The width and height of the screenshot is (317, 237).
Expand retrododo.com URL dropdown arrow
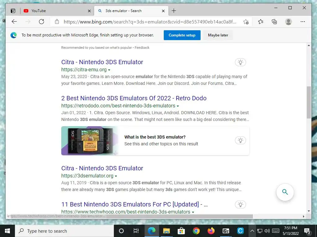[x=178, y=106]
